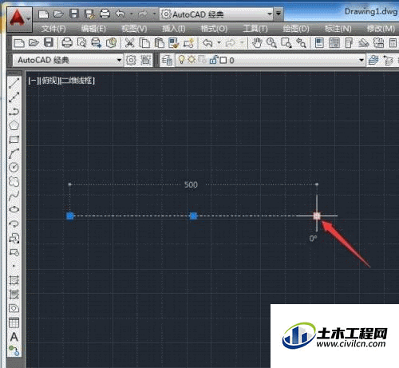Viewport: 399px width, 368px height.
Task: Select the Table tool
Action: (14, 322)
